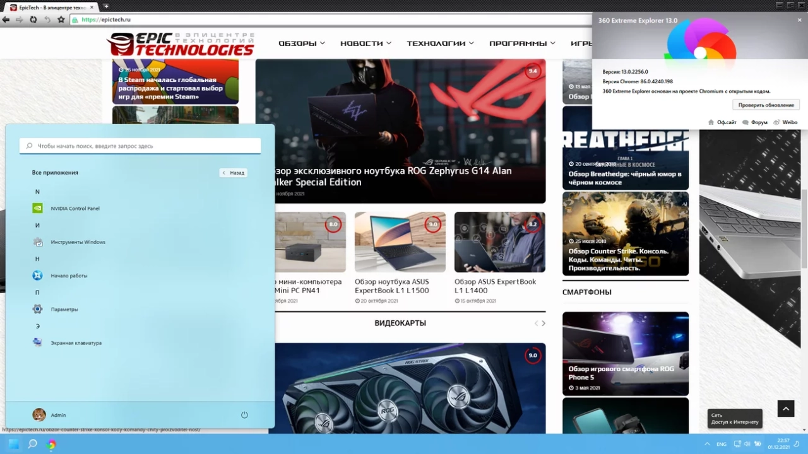This screenshot has width=808, height=454.
Task: Open the taskbar search magnifier icon
Action: point(33,444)
